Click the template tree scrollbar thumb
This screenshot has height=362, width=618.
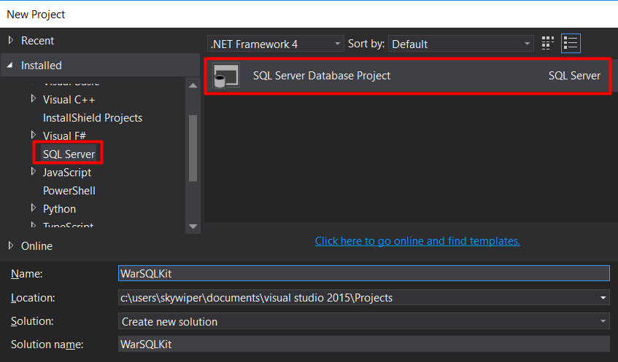point(193,148)
